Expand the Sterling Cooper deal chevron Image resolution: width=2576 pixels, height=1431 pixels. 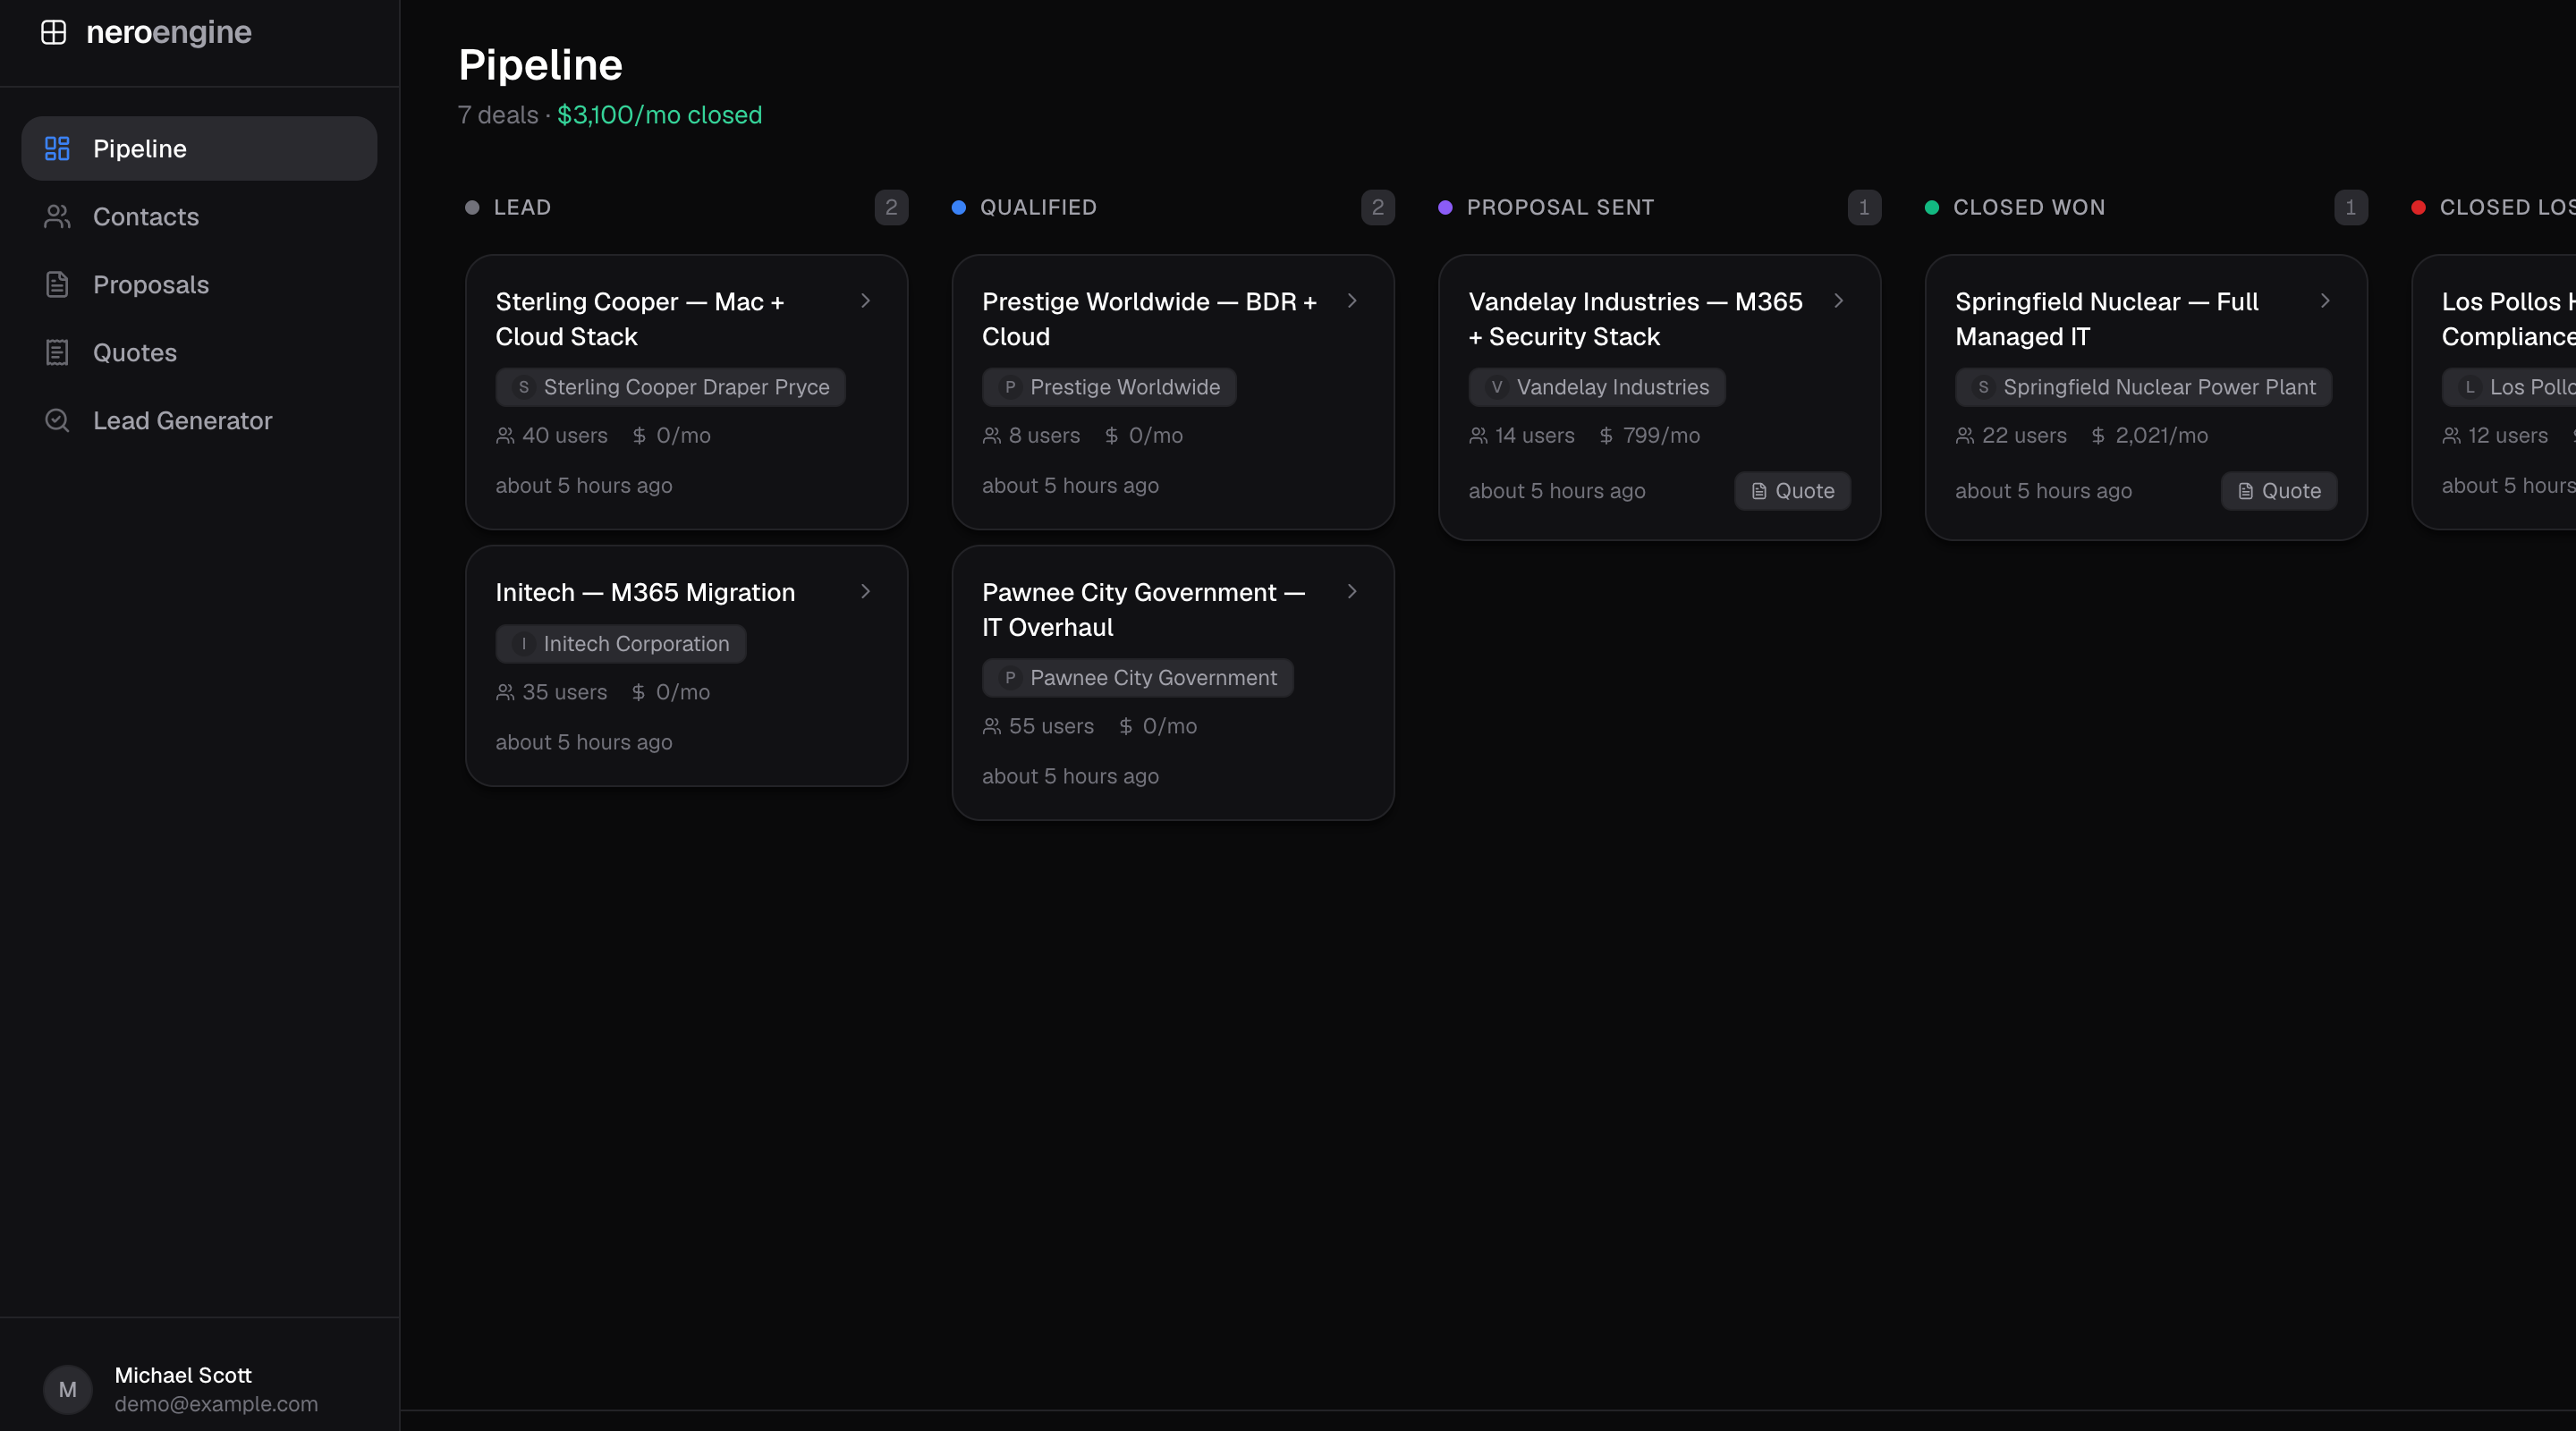coord(865,301)
